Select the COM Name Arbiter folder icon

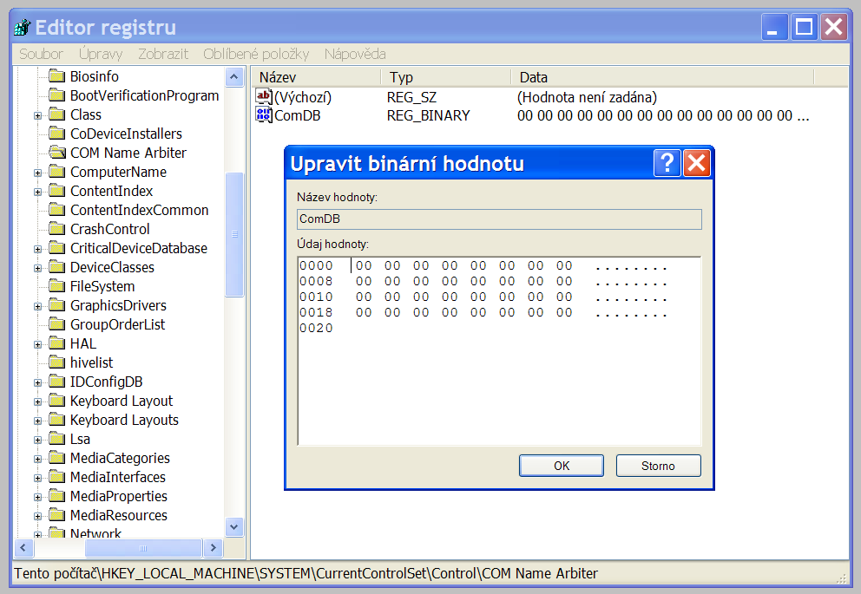click(57, 153)
